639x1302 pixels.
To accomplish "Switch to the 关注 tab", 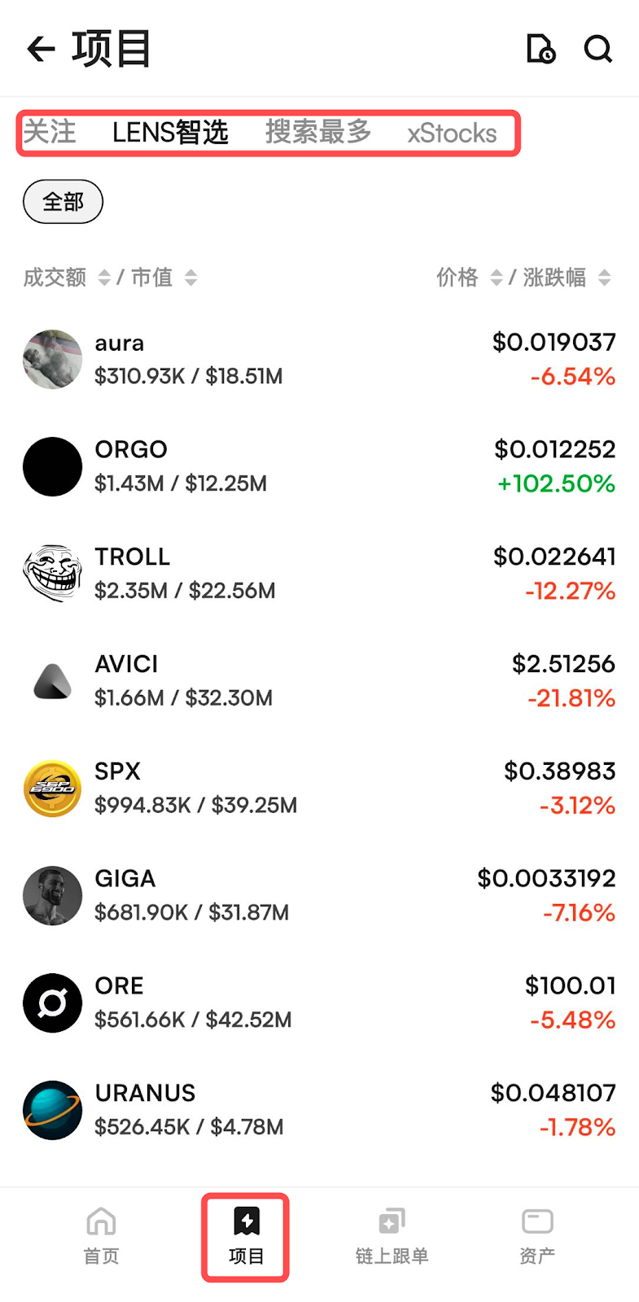I will [x=50, y=133].
